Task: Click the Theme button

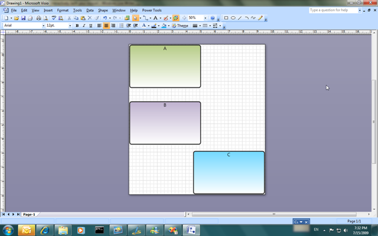Action: coord(181,26)
